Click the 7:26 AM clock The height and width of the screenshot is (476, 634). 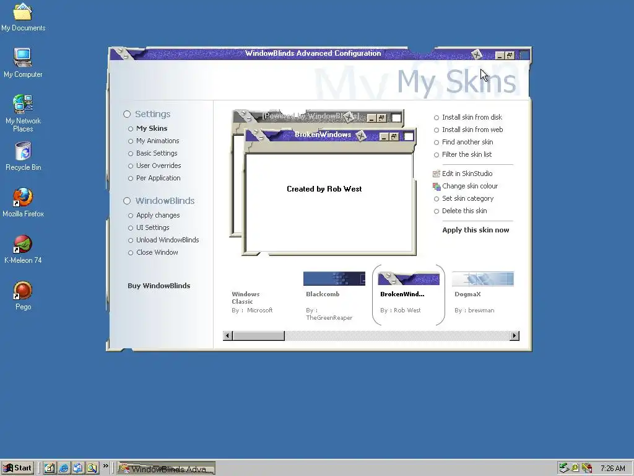tap(613, 469)
